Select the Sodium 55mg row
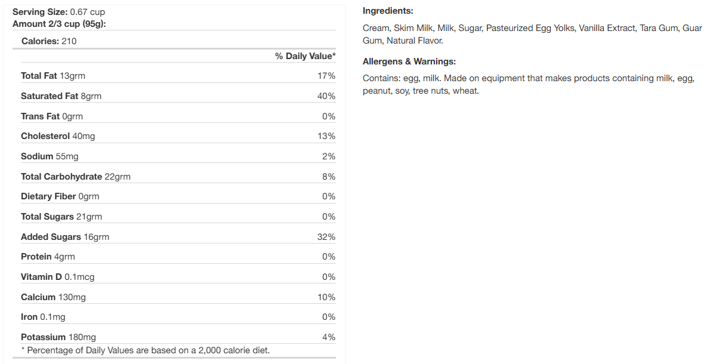The width and height of the screenshot is (704, 364). click(x=50, y=156)
